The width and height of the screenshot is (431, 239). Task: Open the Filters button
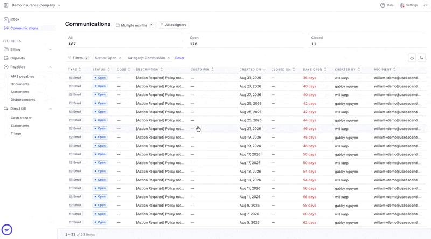point(78,58)
